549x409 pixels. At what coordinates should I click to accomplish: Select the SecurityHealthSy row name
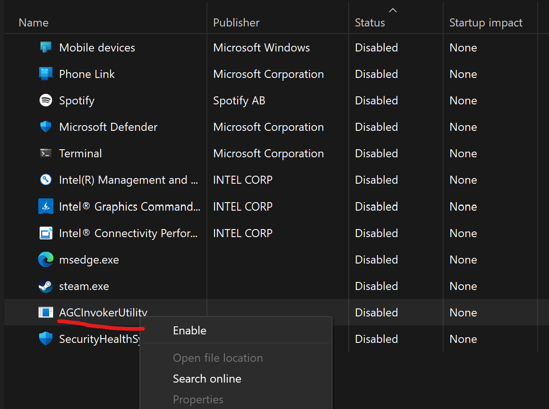pos(100,339)
